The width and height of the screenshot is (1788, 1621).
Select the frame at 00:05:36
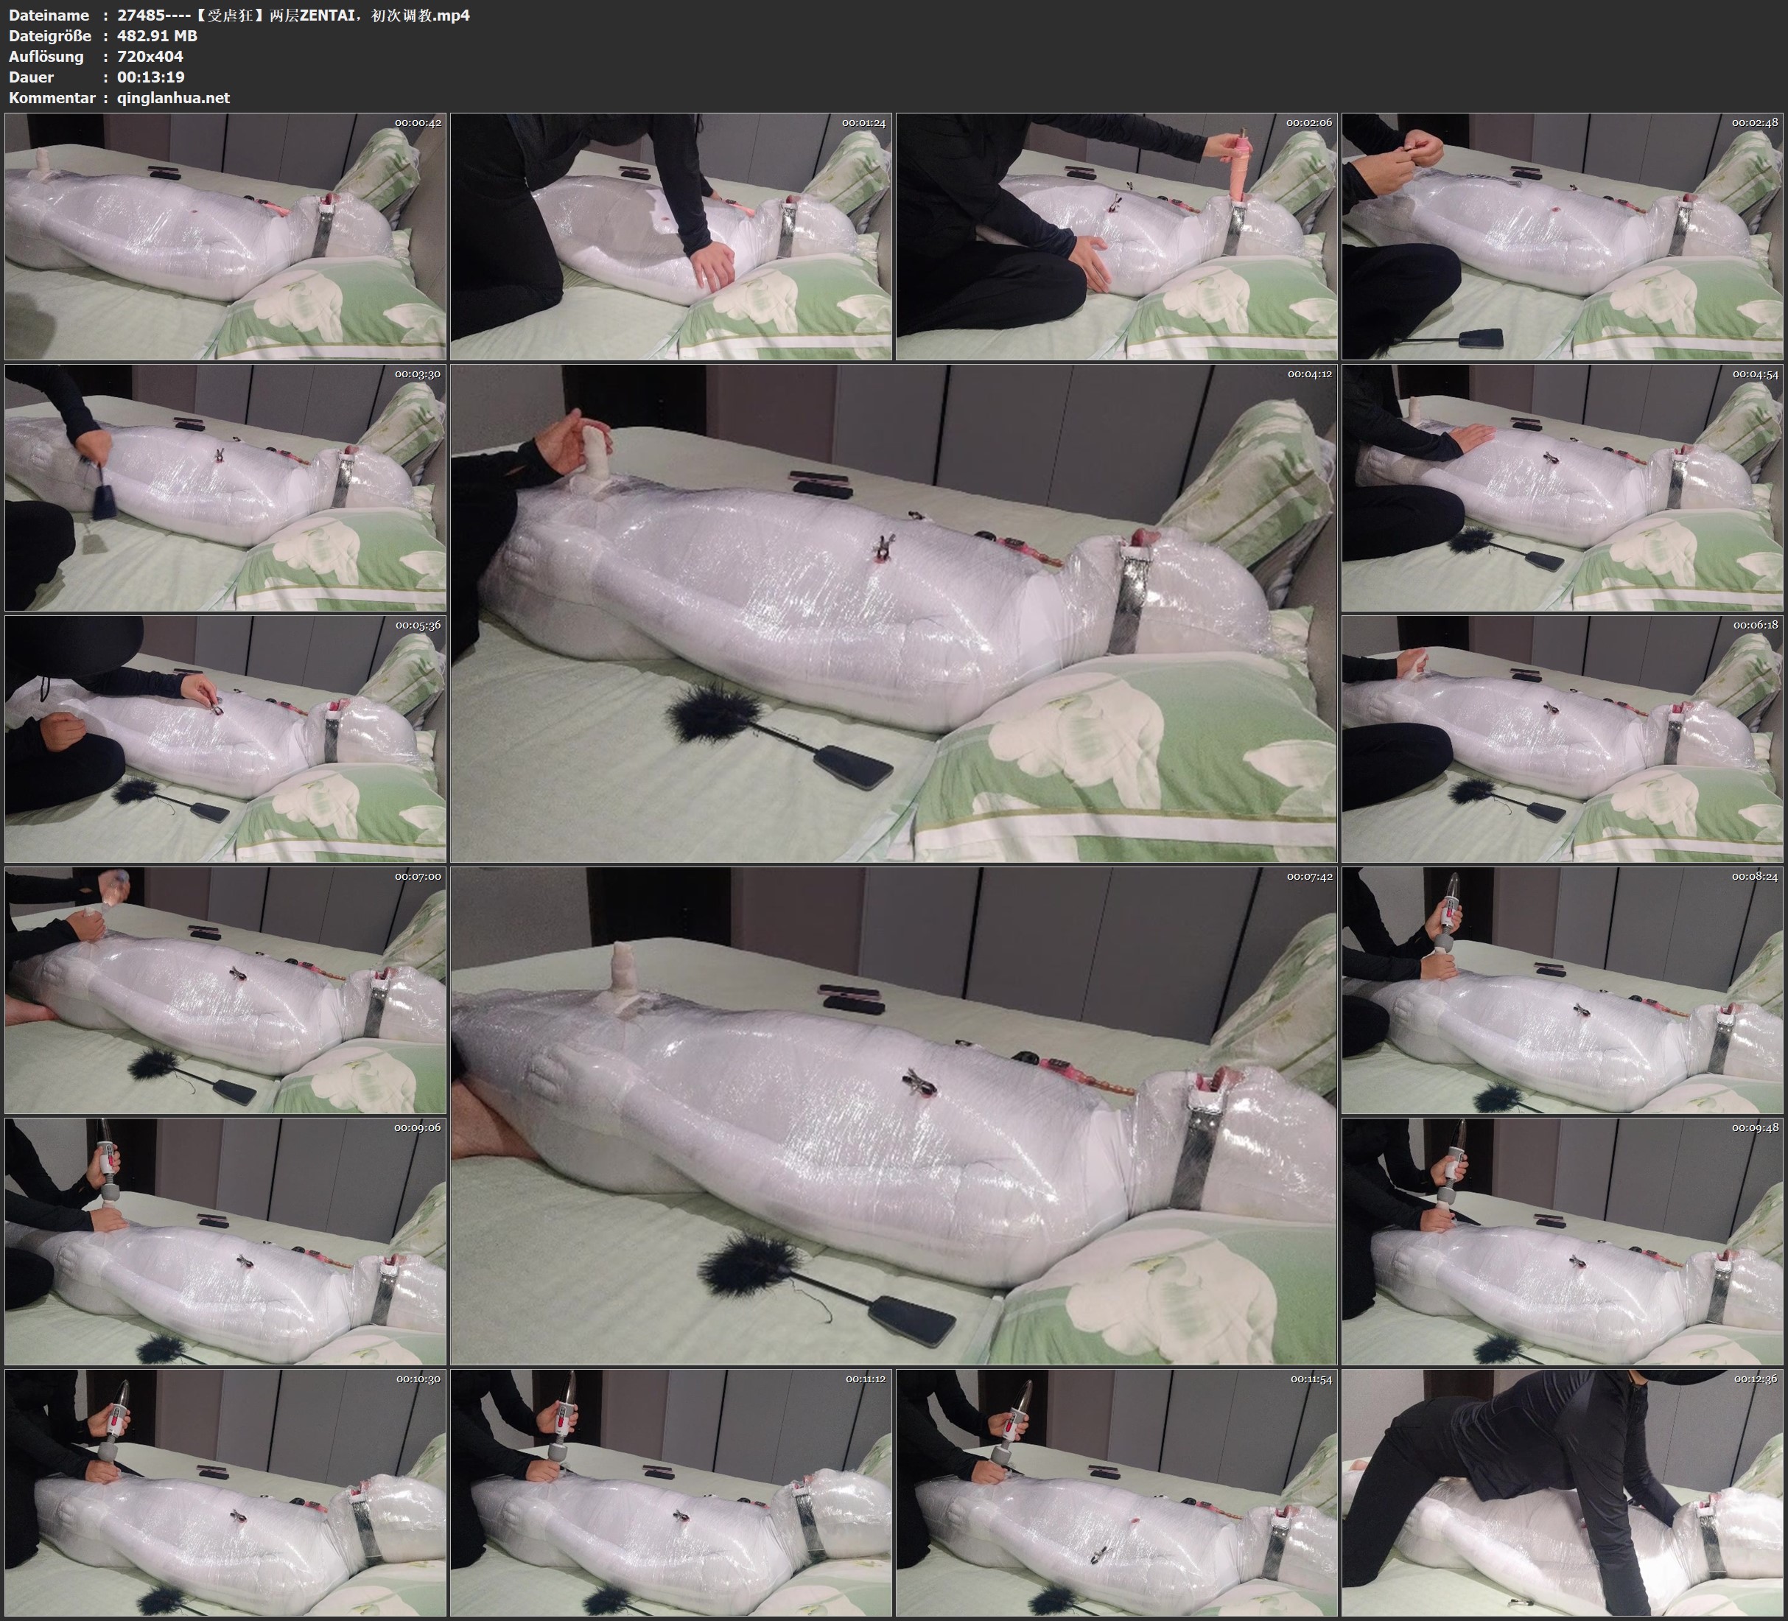pos(225,739)
